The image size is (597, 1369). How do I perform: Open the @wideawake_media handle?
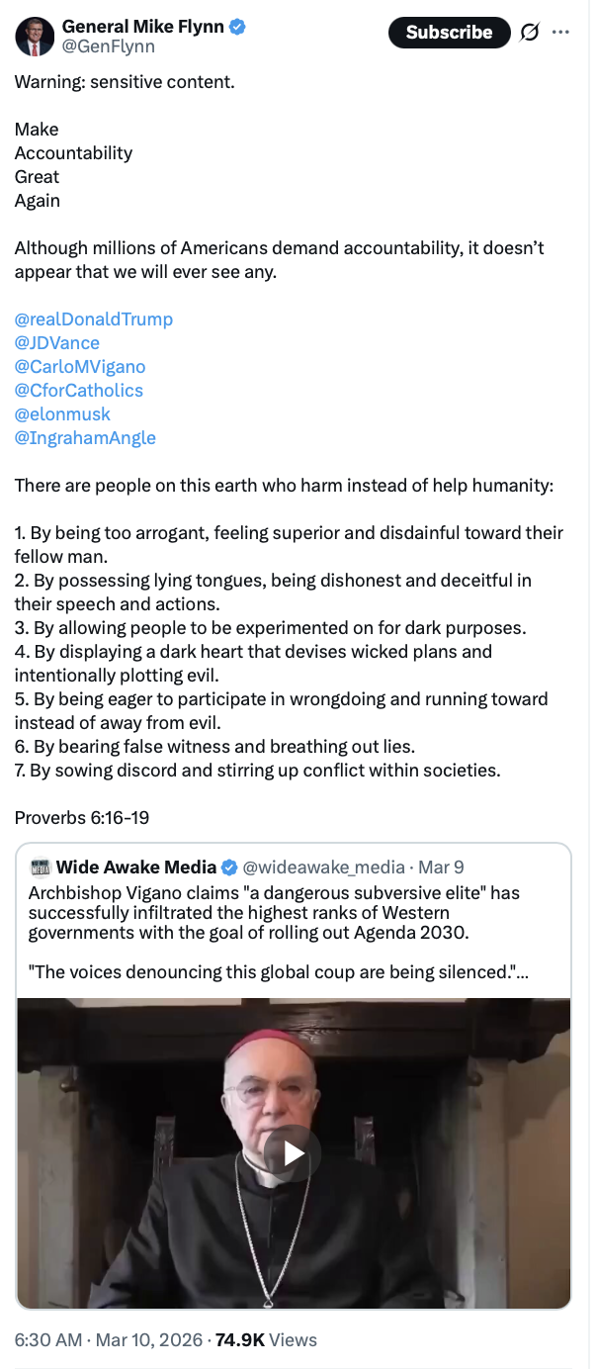click(x=323, y=867)
